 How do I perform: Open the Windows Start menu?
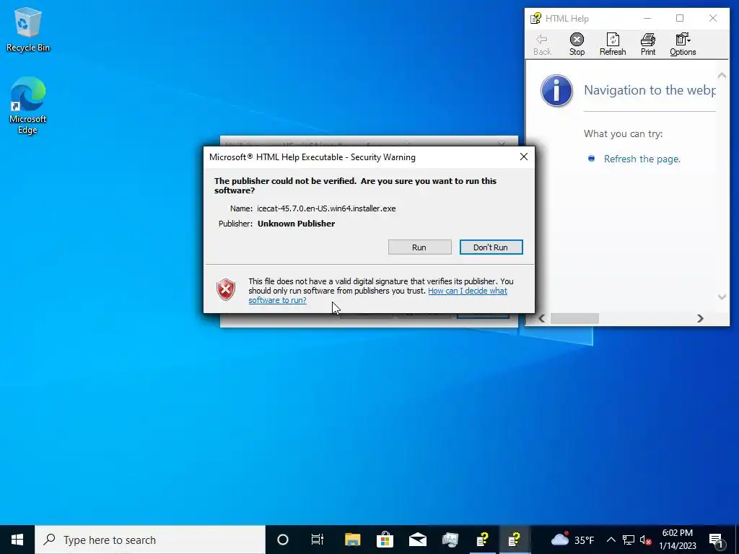17,540
